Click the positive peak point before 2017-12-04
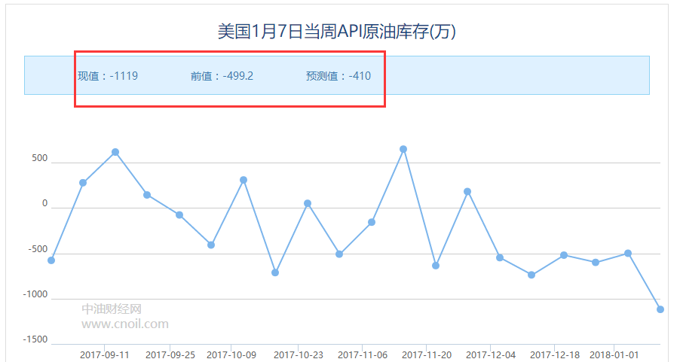 coord(467,191)
